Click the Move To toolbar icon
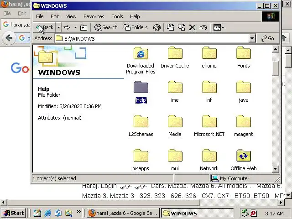 170,27
